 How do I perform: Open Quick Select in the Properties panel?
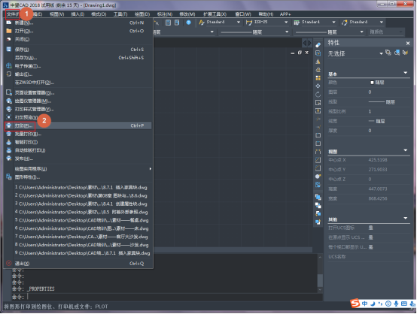[388, 53]
